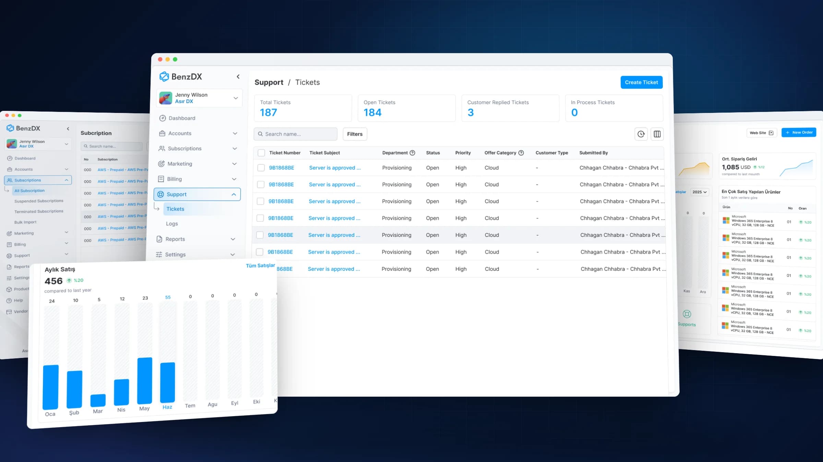Click the Search name field in the Subscription window
Image resolution: width=823 pixels, height=462 pixels.
pos(111,146)
